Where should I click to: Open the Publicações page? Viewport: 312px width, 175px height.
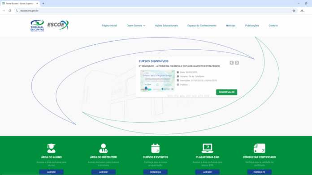[252, 26]
